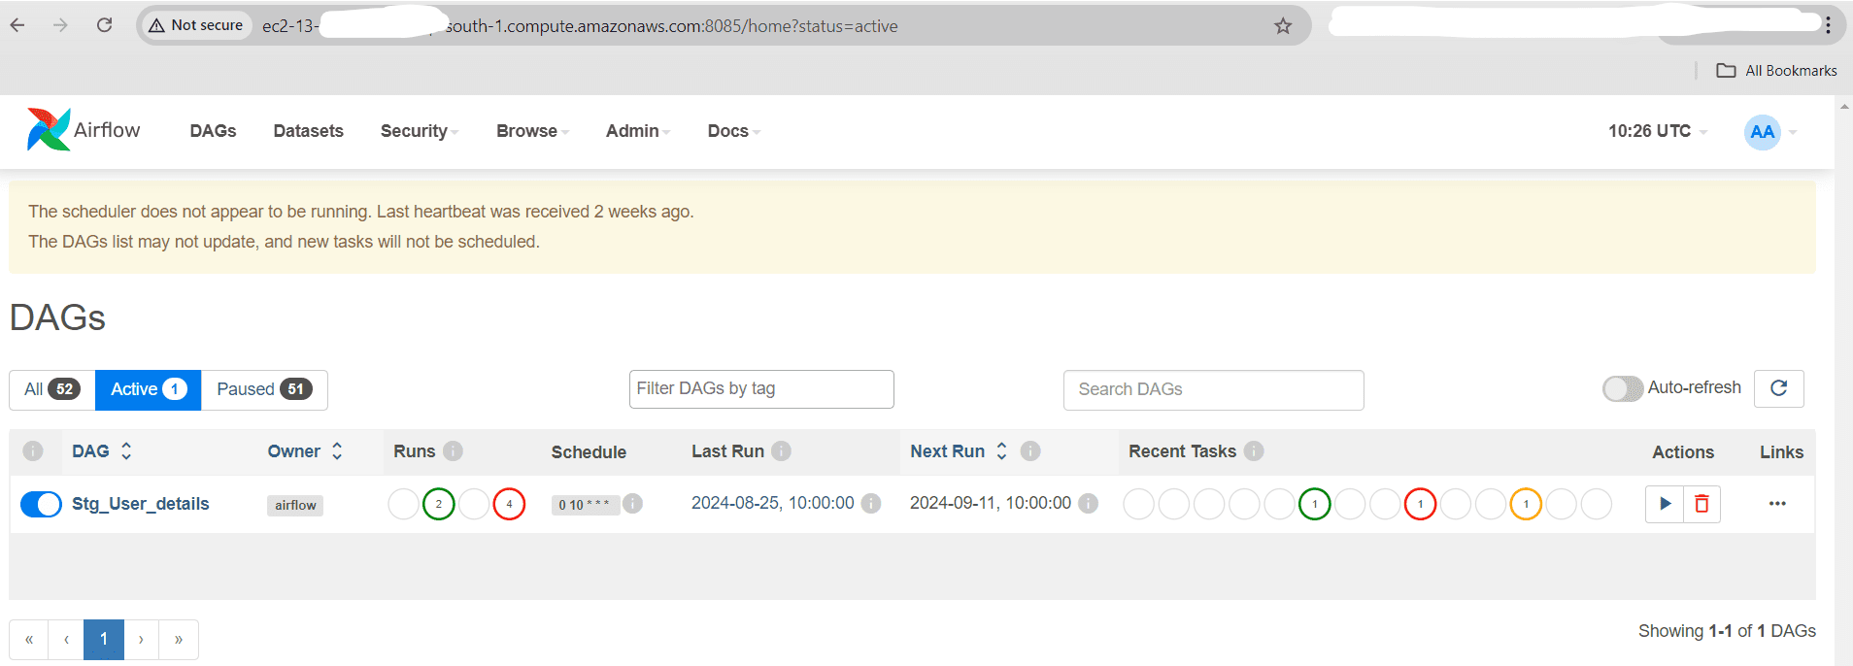Trigger the Stg_User_details DAG with play button

click(1665, 504)
